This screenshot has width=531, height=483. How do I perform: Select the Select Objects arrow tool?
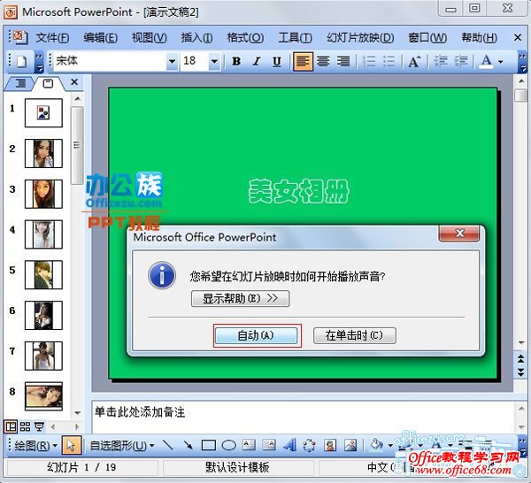[x=71, y=446]
